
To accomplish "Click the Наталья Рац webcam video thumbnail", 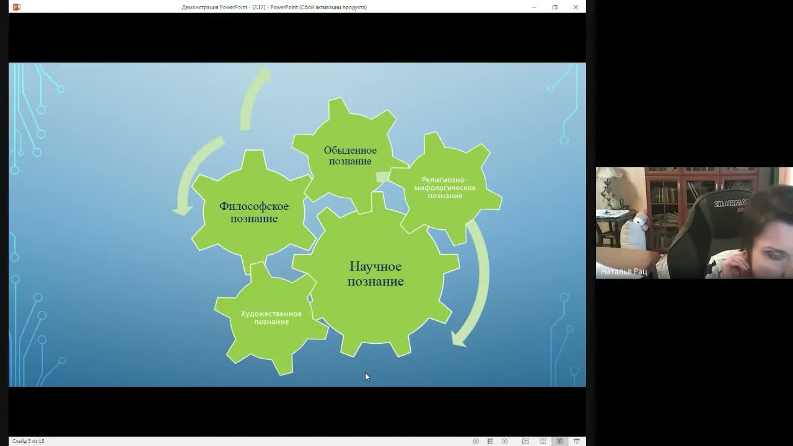I will pyautogui.click(x=694, y=222).
